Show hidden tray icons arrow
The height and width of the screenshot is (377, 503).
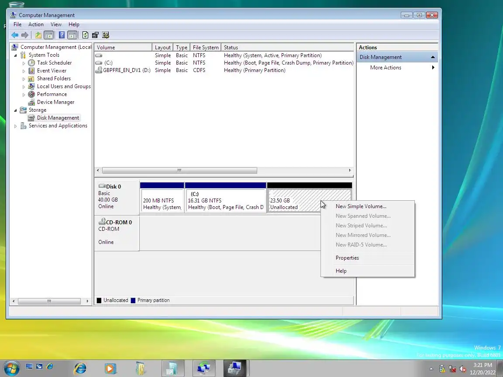click(431, 369)
